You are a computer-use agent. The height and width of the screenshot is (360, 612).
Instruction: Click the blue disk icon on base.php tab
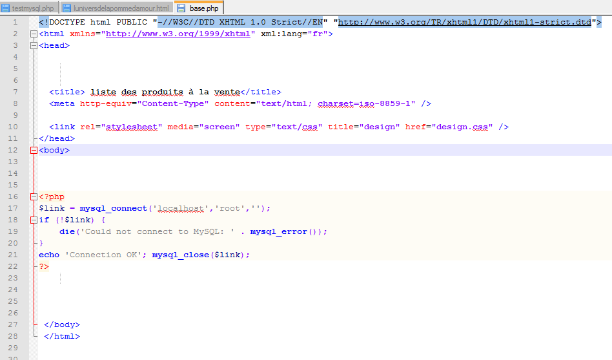[x=181, y=8]
